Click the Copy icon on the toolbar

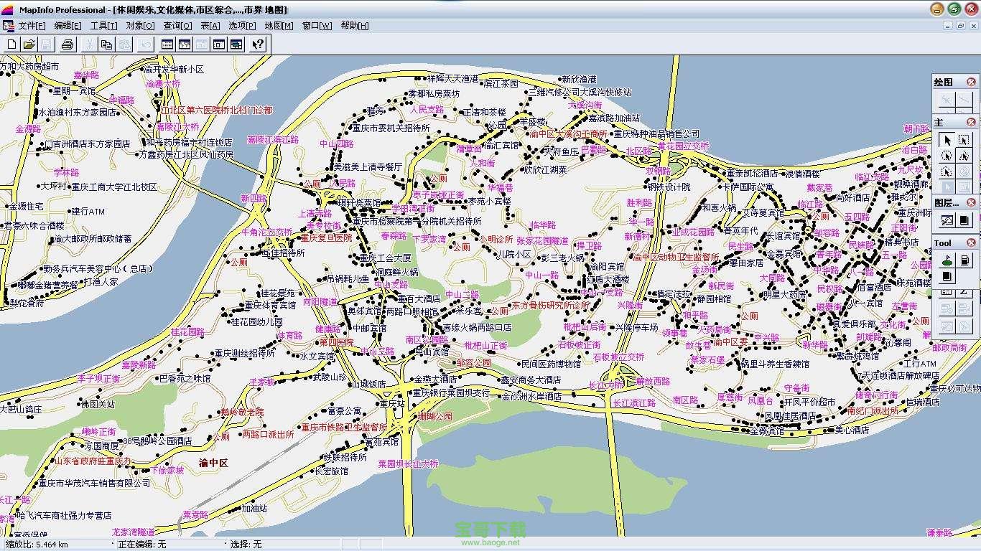tap(107, 44)
